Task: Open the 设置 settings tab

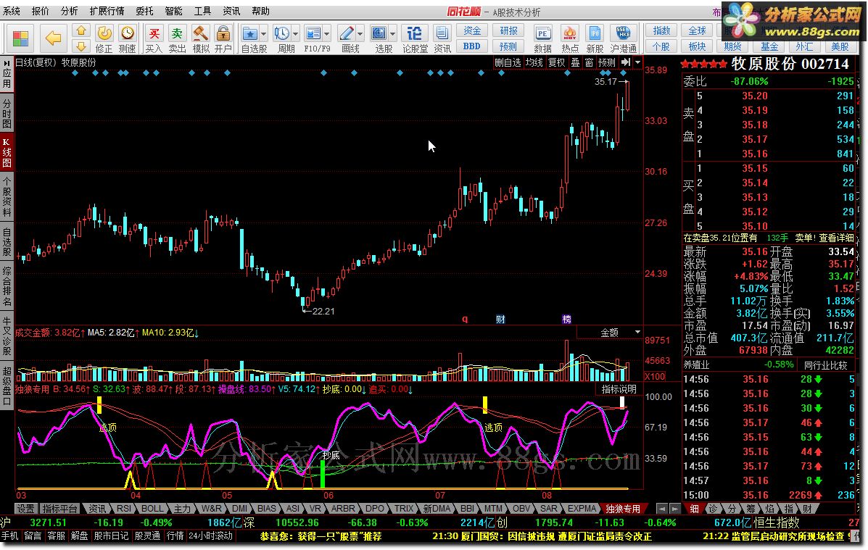Action: click(25, 509)
